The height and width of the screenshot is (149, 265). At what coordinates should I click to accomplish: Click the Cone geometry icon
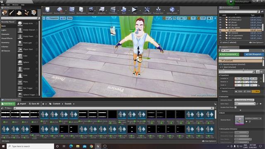tap(20, 75)
